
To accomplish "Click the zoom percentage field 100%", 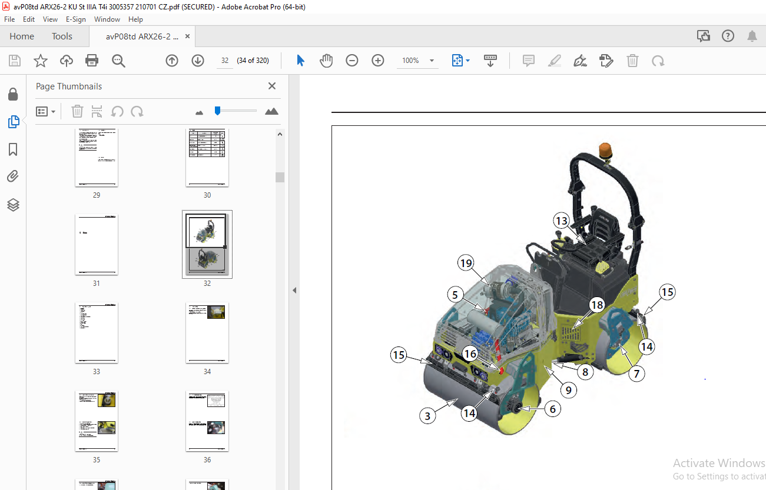I will point(410,61).
